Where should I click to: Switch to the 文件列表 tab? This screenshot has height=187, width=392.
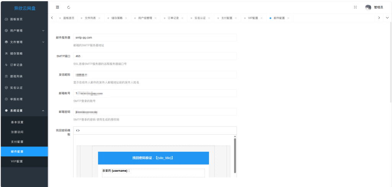[x=90, y=18]
